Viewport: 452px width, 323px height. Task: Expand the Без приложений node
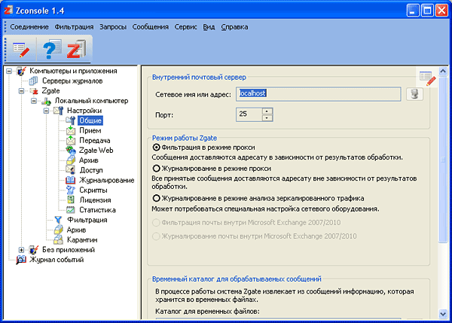(x=21, y=250)
